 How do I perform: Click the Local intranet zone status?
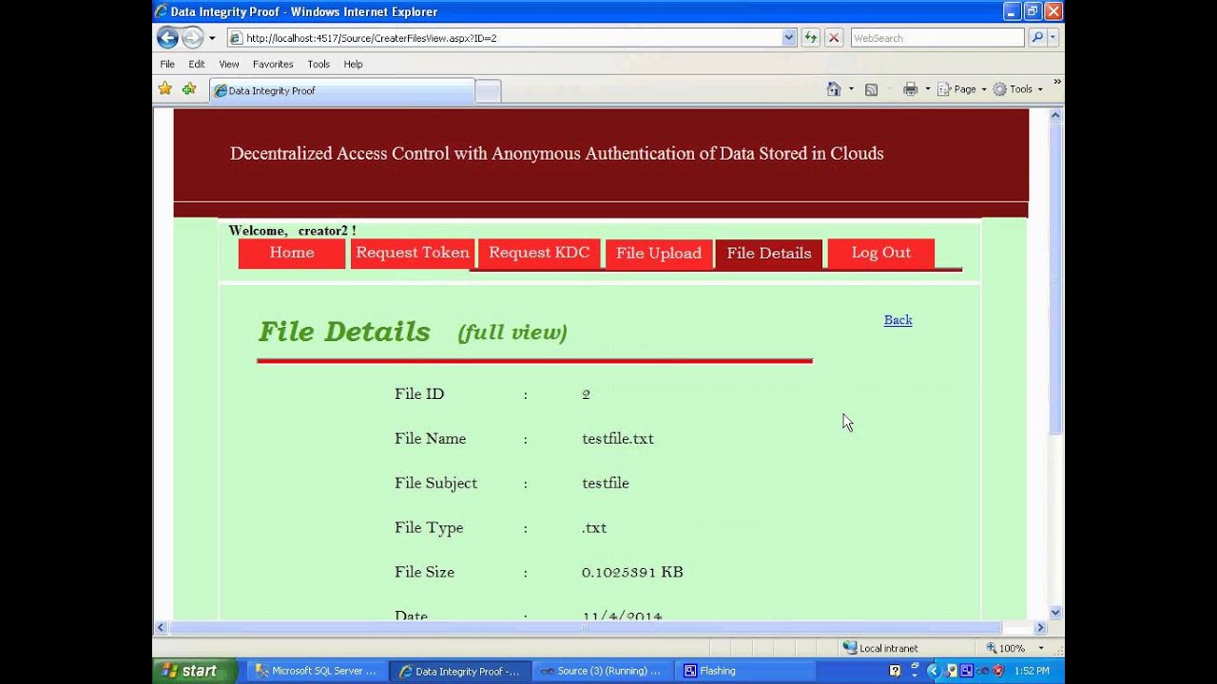pos(880,648)
